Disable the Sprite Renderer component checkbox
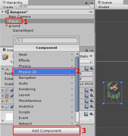 click(x=12, y=90)
